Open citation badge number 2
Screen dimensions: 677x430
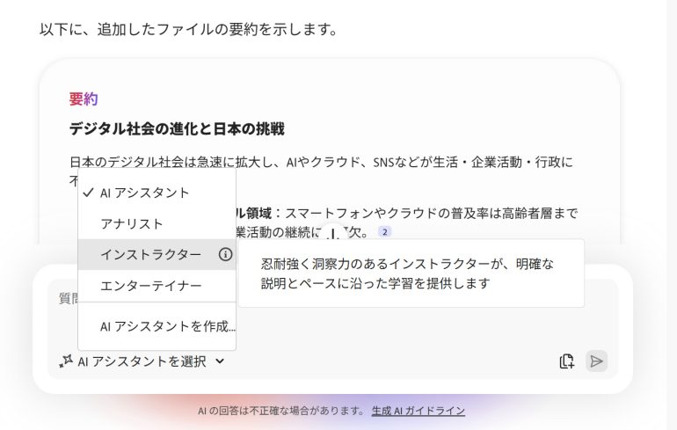[384, 232]
